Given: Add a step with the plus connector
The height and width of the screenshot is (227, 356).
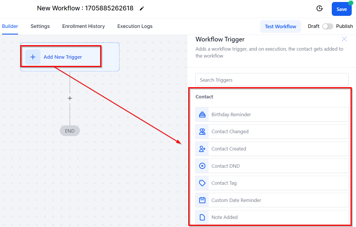Looking at the screenshot, I should [70, 98].
